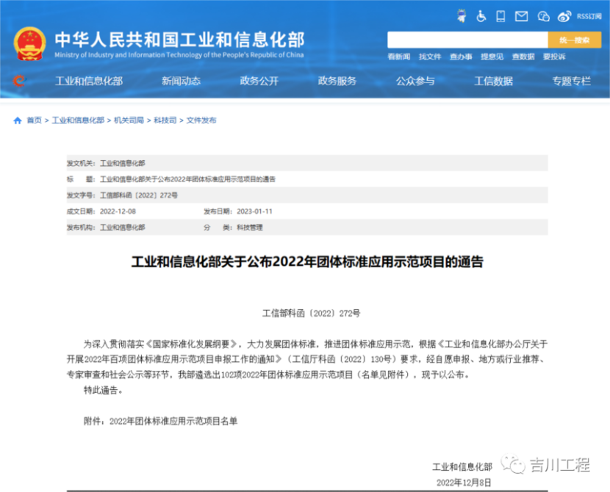Open the 工信数据 navigation menu
This screenshot has width=610, height=492.
[494, 81]
